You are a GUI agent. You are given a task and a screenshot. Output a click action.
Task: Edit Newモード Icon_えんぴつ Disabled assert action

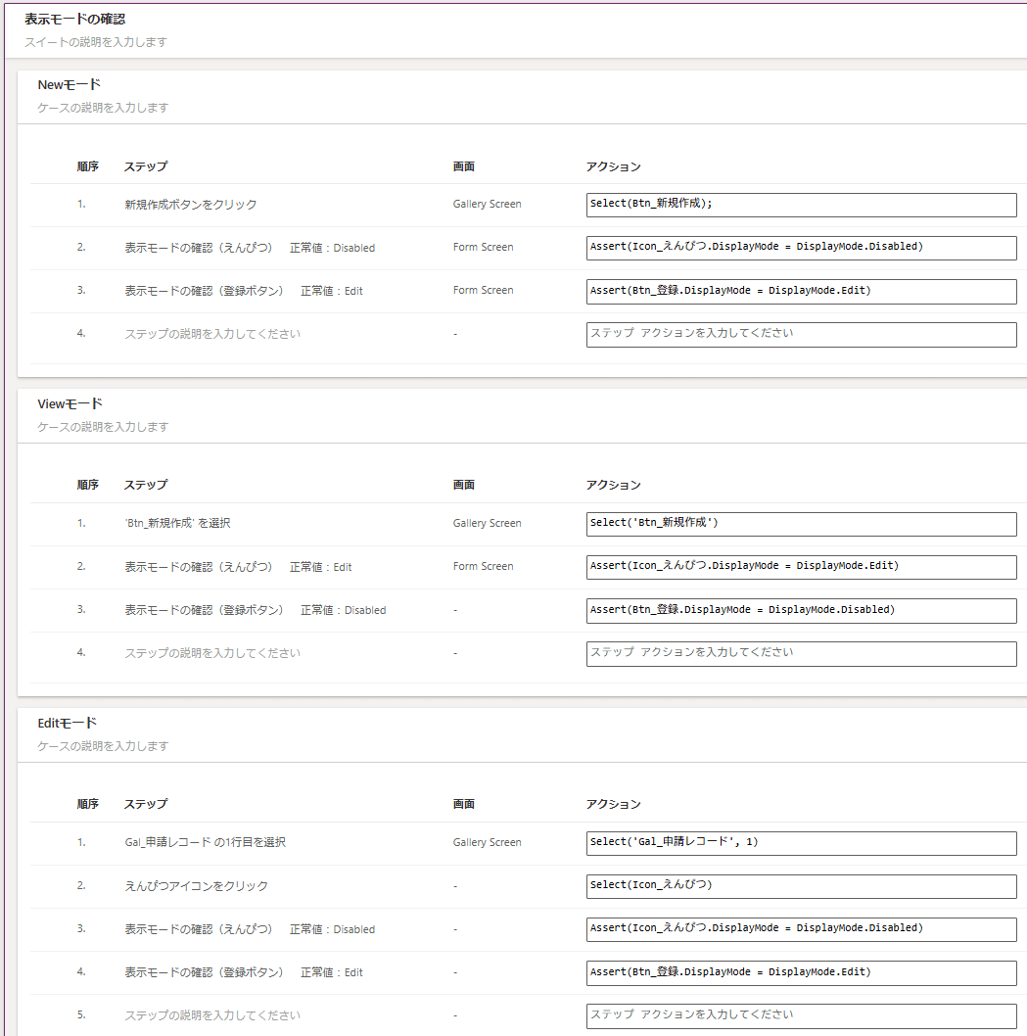(x=801, y=248)
